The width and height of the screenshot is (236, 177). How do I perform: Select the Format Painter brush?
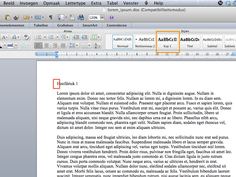point(16,17)
